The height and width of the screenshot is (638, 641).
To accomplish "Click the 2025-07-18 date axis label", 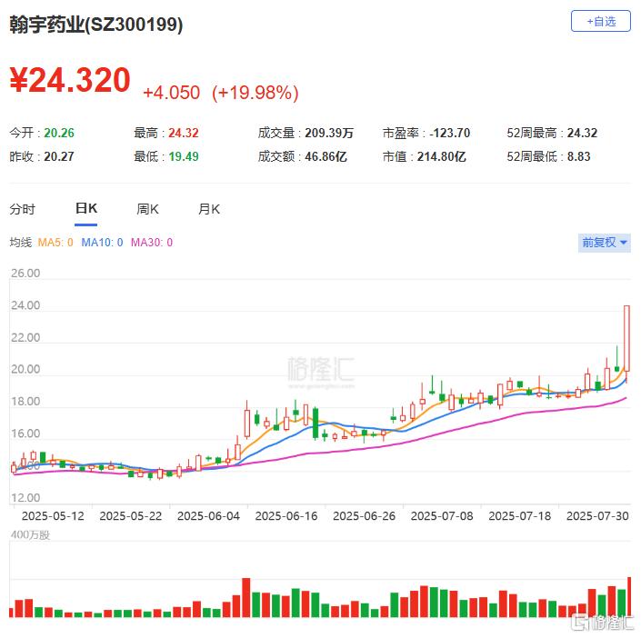I will 519,516.
